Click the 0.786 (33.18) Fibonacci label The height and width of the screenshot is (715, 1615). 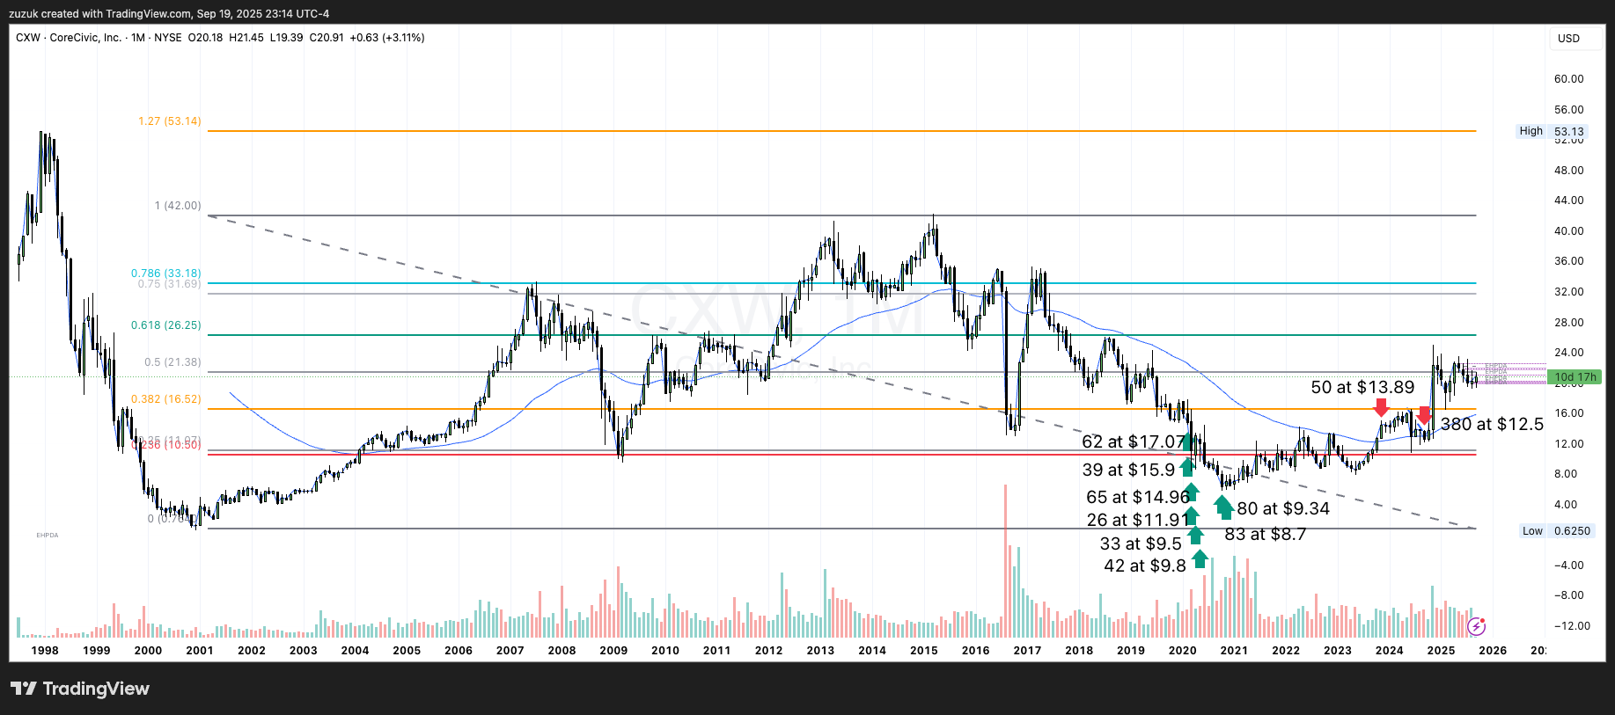tap(165, 274)
